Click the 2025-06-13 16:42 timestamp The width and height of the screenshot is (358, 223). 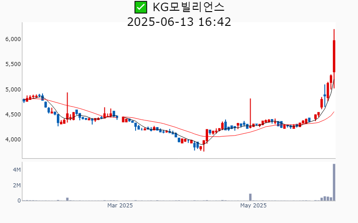[x=179, y=22]
